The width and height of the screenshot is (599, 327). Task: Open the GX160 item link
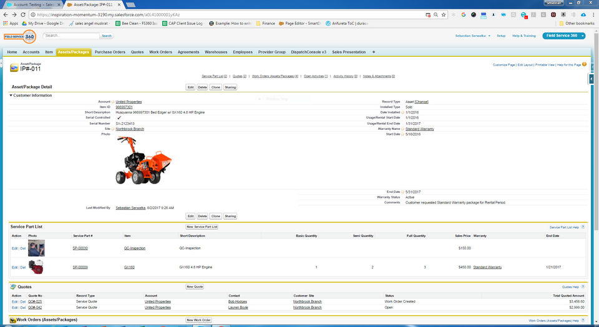129,268
